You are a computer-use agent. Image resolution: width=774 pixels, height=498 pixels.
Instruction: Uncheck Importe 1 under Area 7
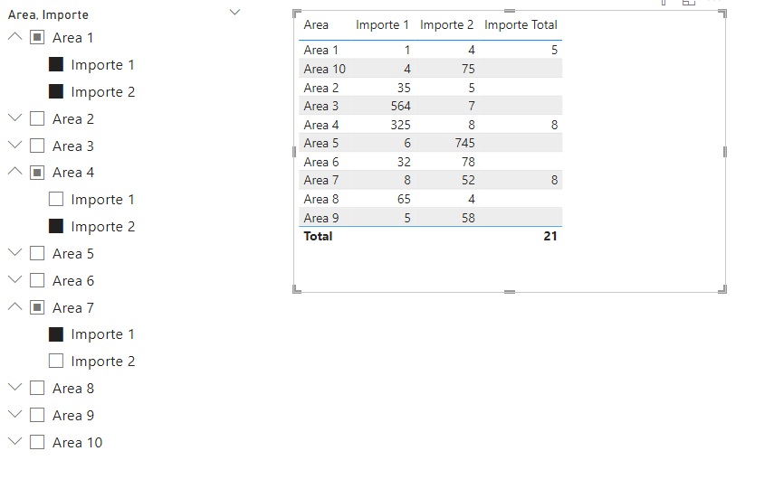pyautogui.click(x=56, y=334)
